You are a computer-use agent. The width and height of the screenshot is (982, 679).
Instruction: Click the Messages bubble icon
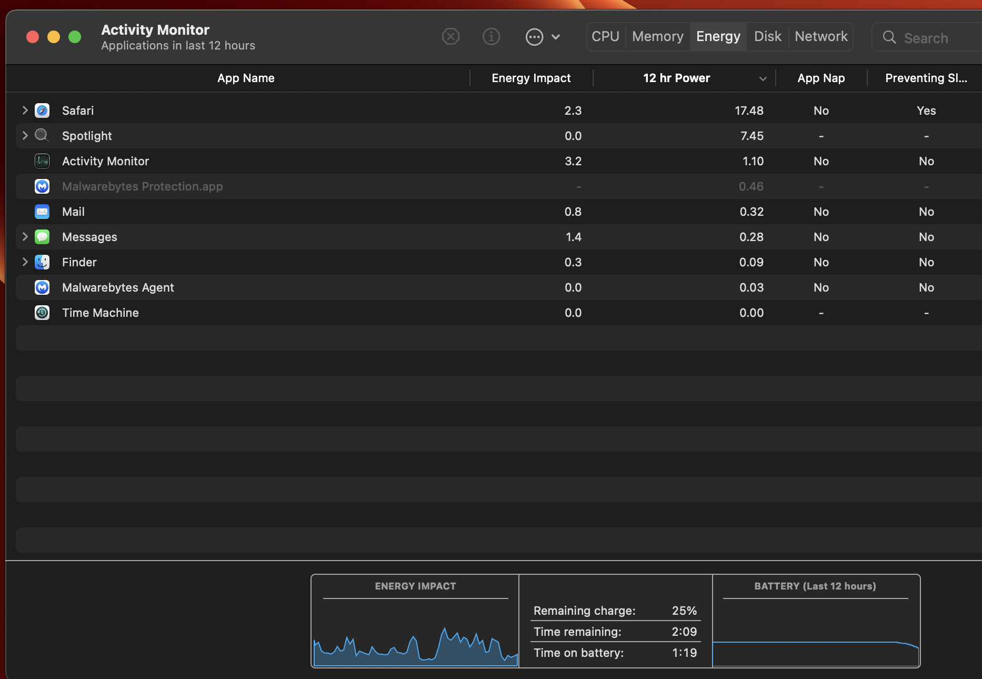[x=42, y=237]
